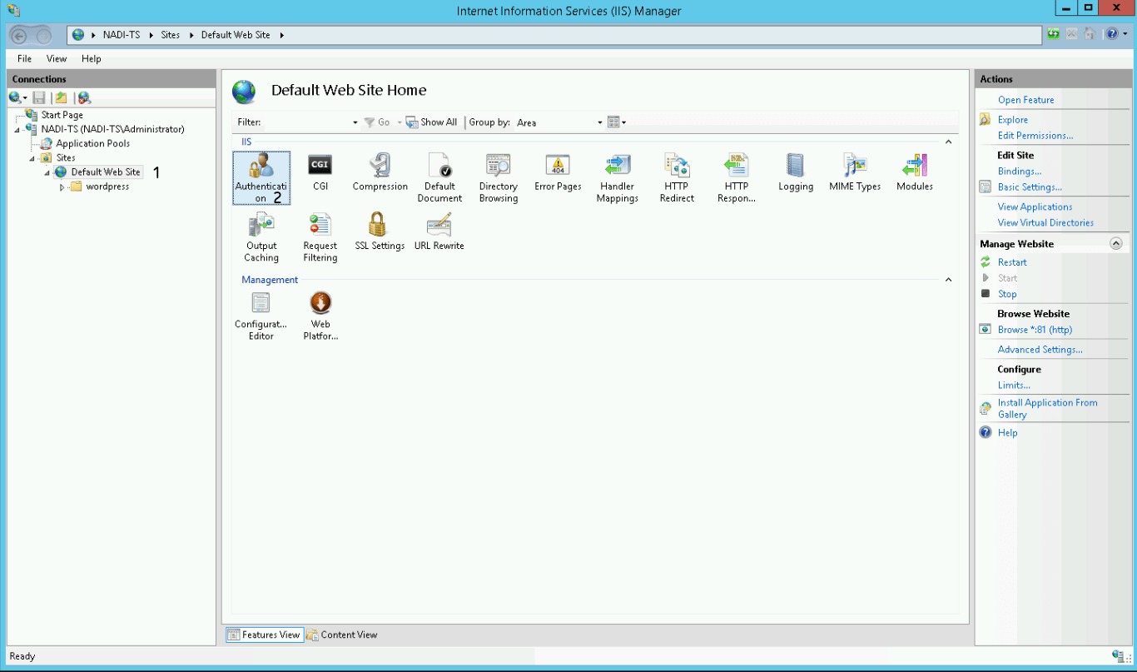The image size is (1137, 672).
Task: Select the MIME Types icon
Action: pyautogui.click(x=855, y=172)
